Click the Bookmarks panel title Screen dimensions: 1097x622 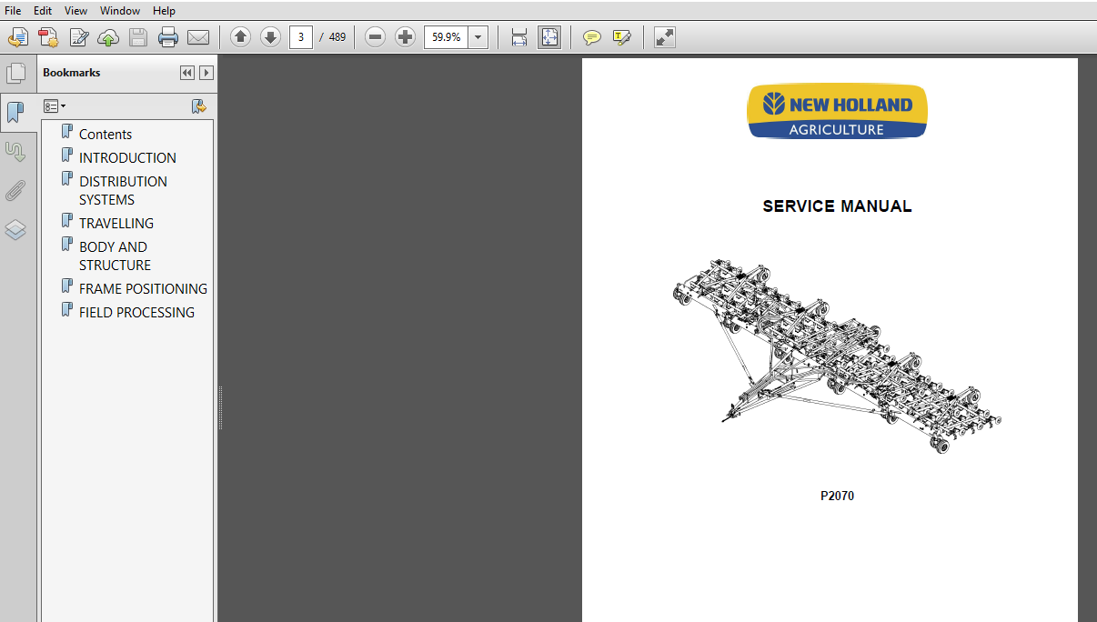[72, 73]
